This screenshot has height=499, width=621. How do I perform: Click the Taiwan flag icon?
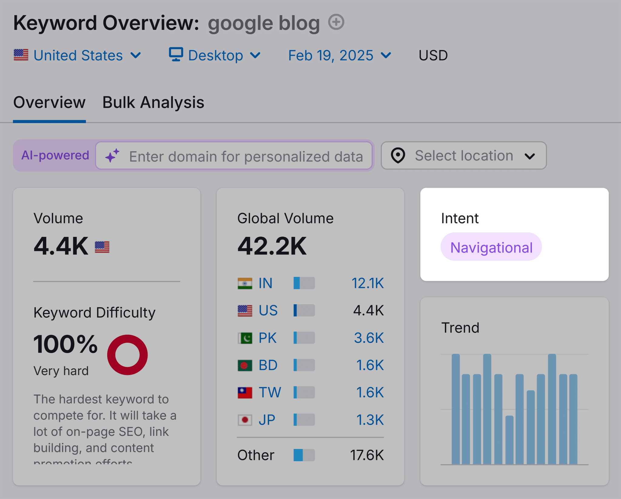(245, 393)
